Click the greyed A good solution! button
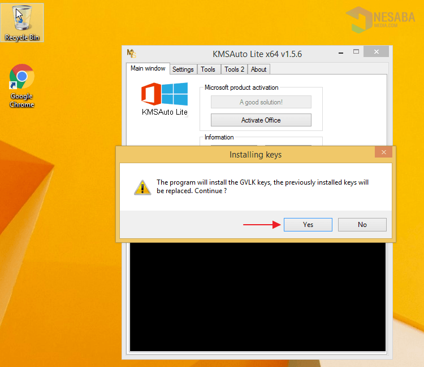This screenshot has height=367, width=424. (x=261, y=102)
